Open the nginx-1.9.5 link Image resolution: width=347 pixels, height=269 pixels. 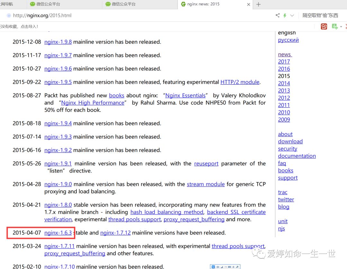tap(58, 82)
